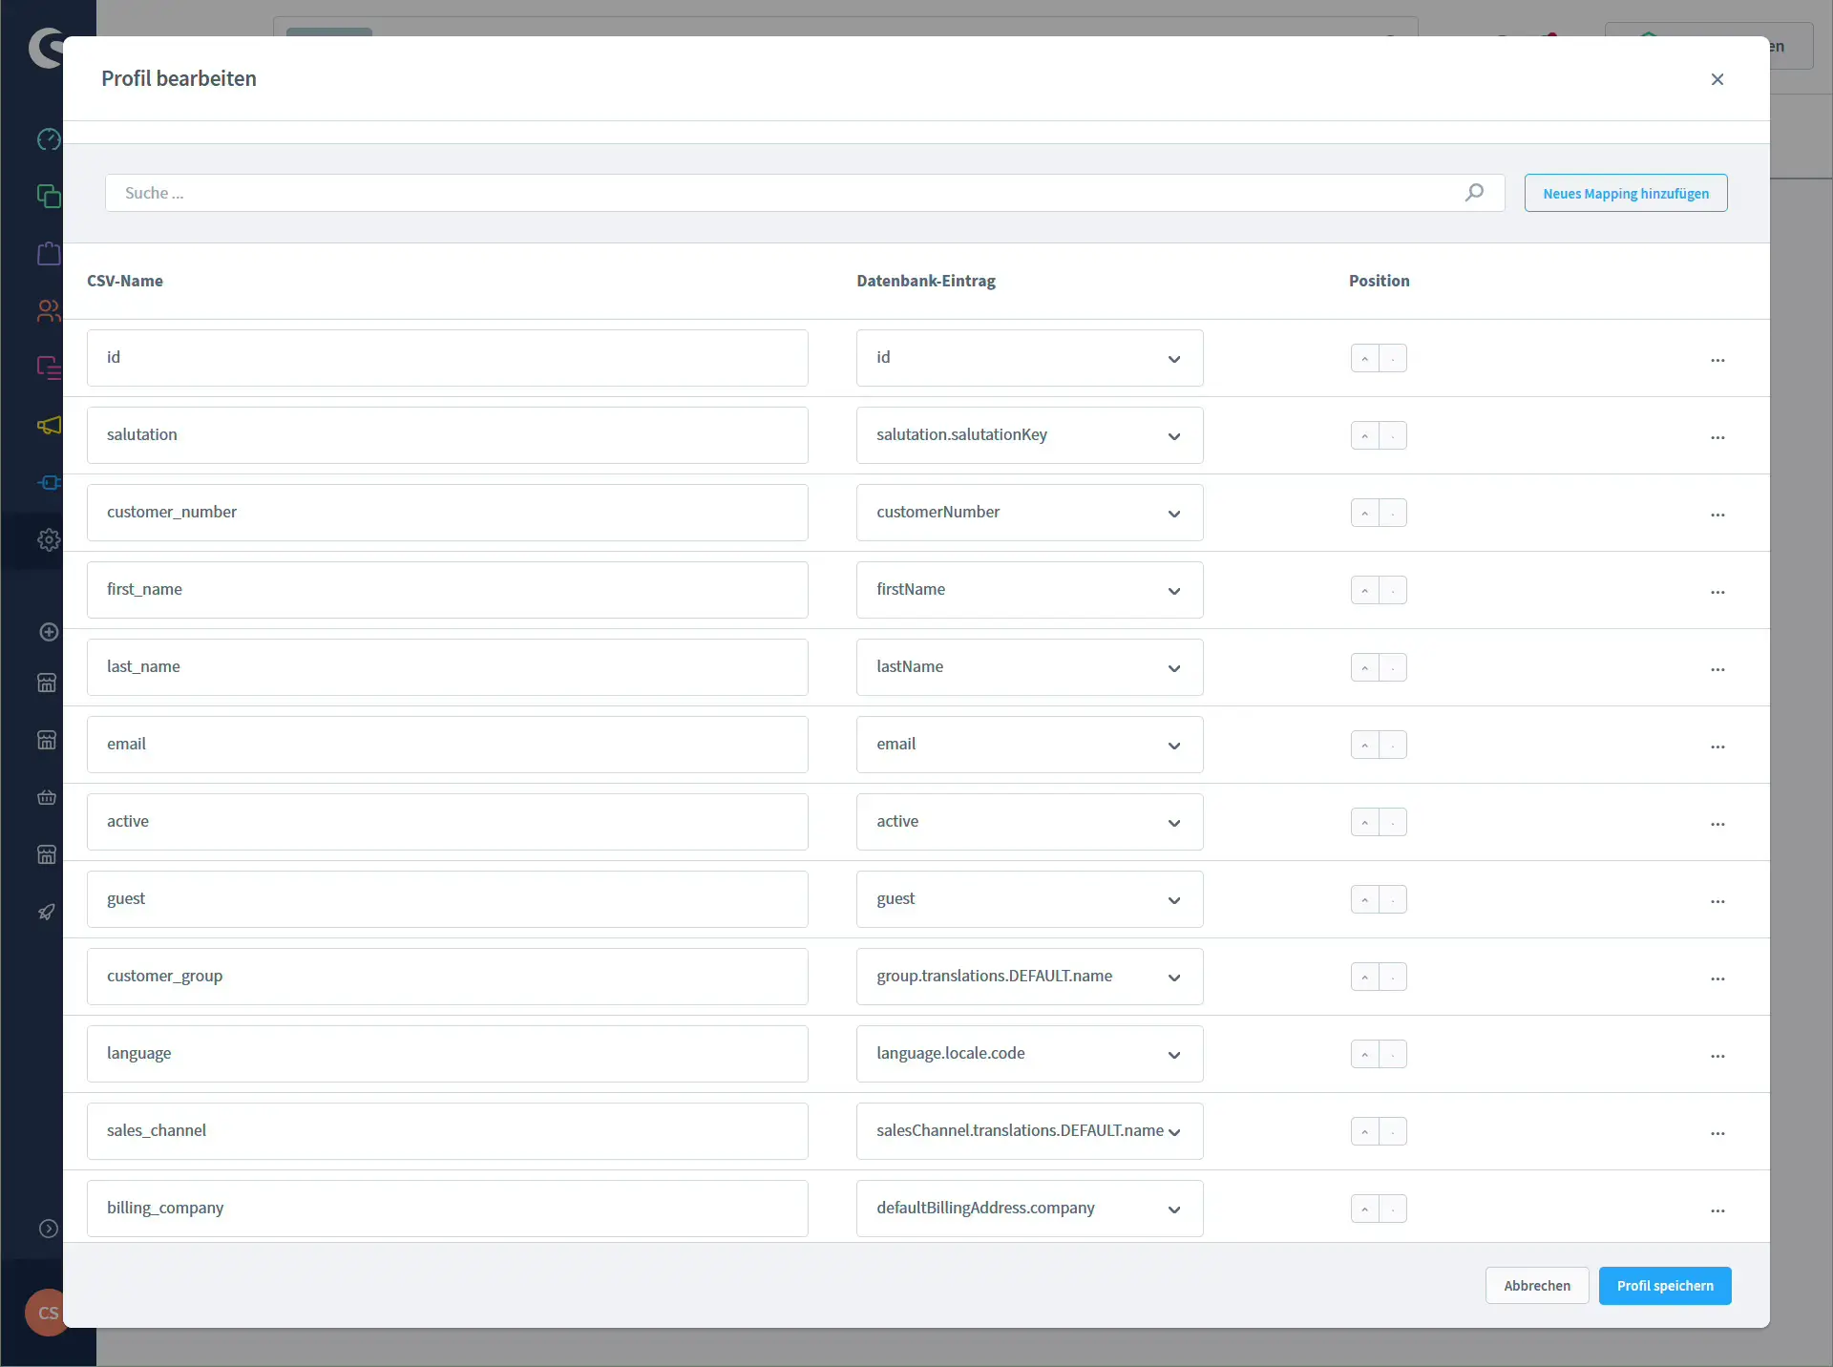Edit the last_name CSV name field
The image size is (1833, 1367).
click(447, 667)
